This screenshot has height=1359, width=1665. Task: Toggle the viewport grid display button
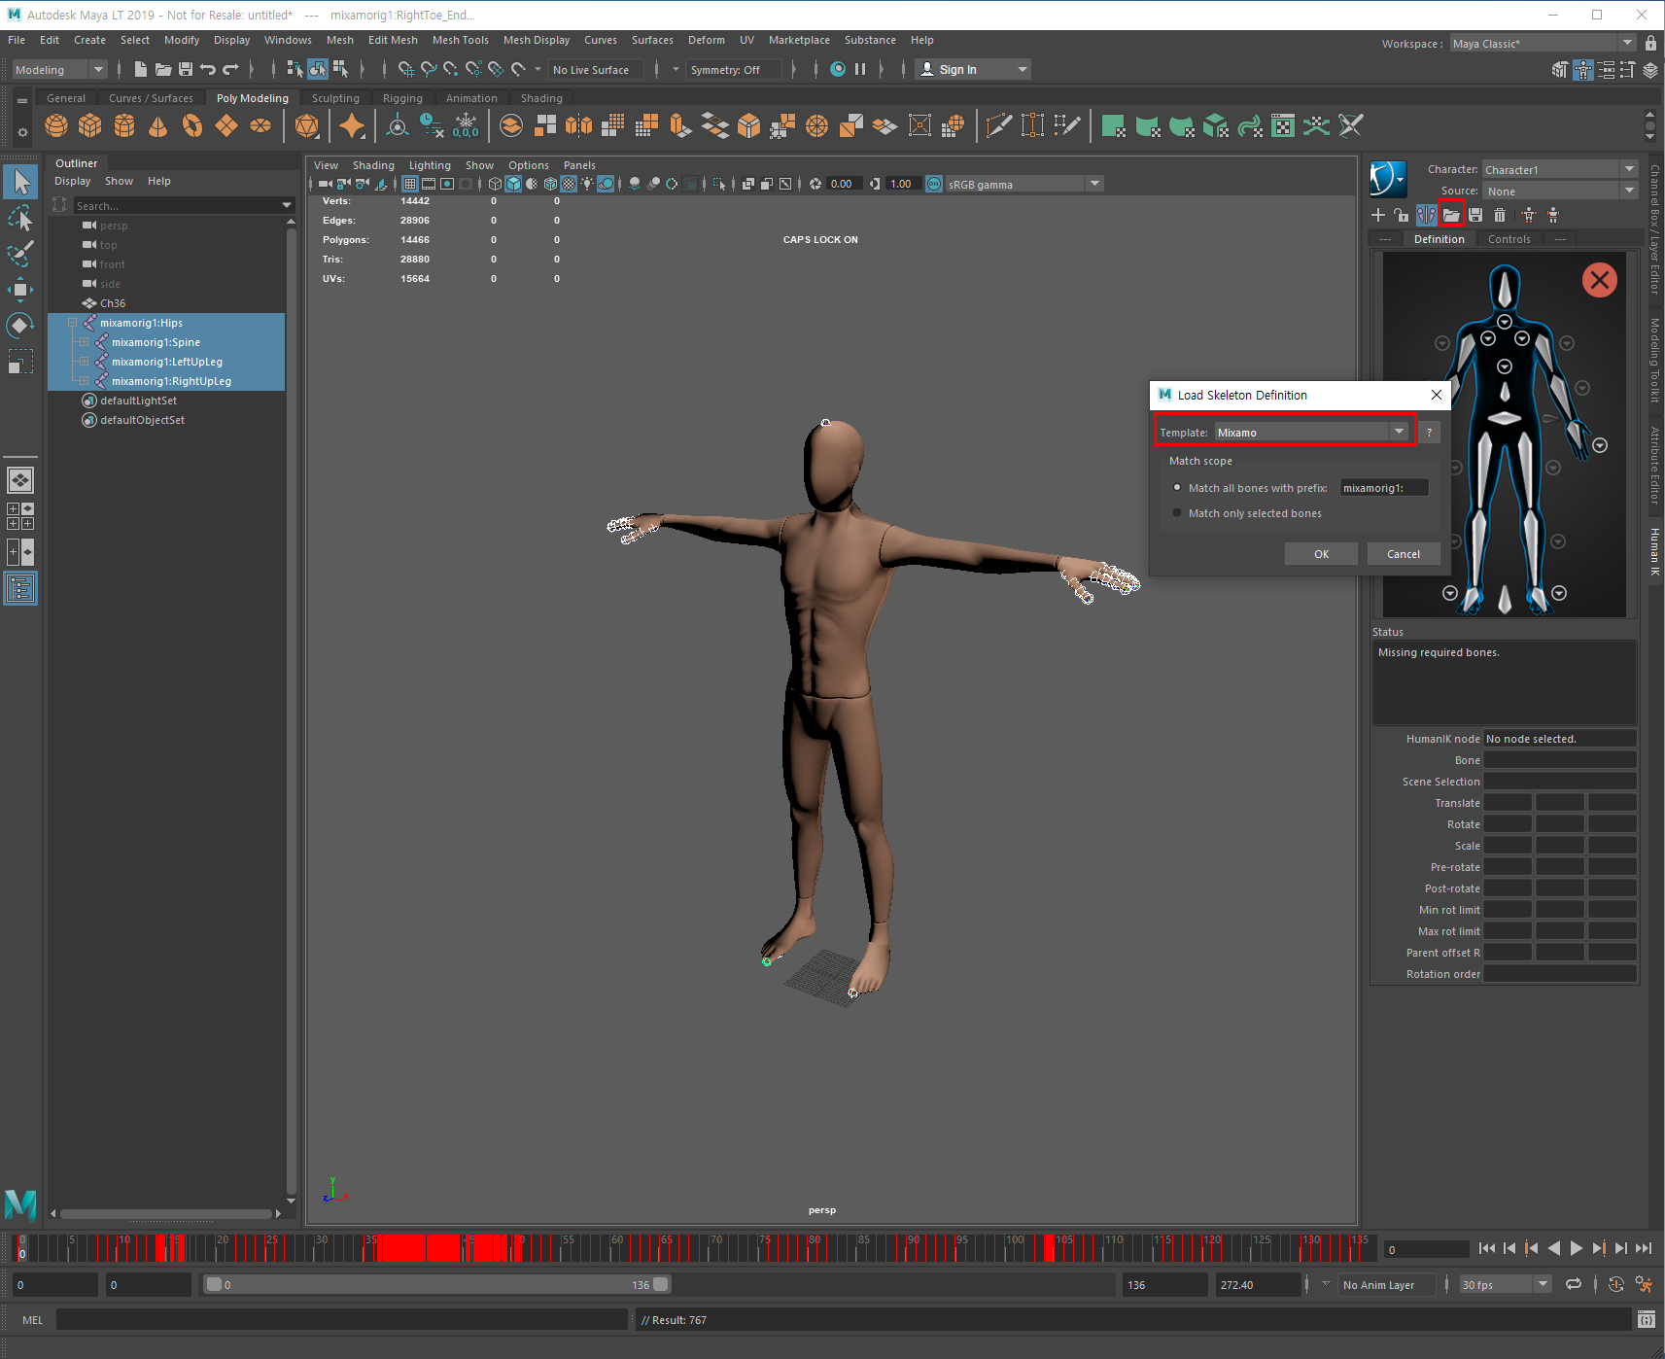410,184
